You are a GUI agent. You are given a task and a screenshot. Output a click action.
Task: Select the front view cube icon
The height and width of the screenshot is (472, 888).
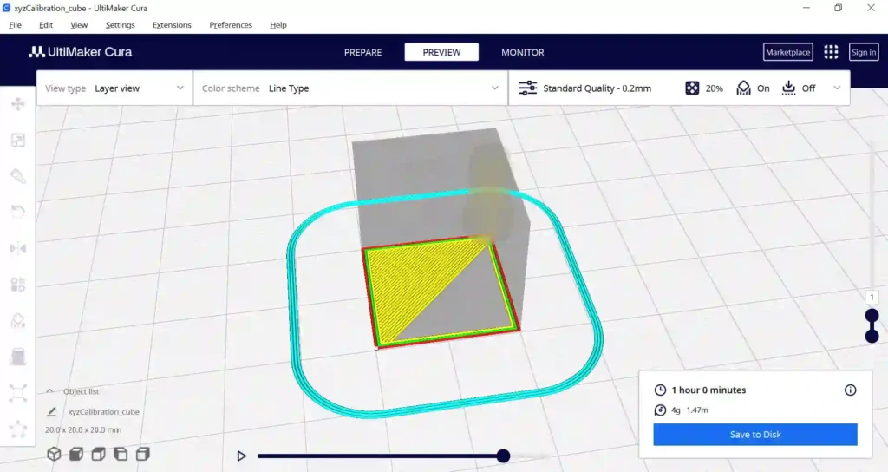76,454
